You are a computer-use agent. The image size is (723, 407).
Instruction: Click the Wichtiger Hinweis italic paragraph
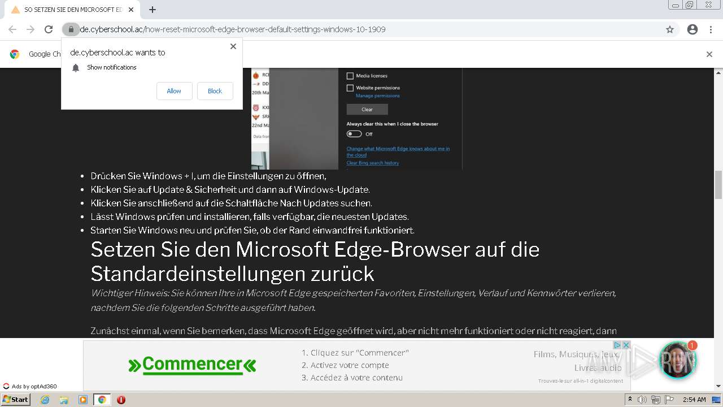click(353, 300)
